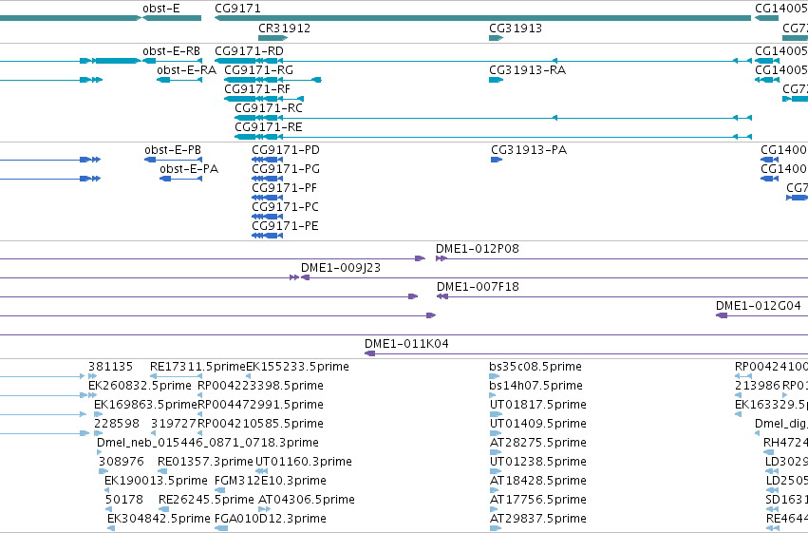Click the CG9171-RD transcript label
808x533 pixels.
coord(250,51)
